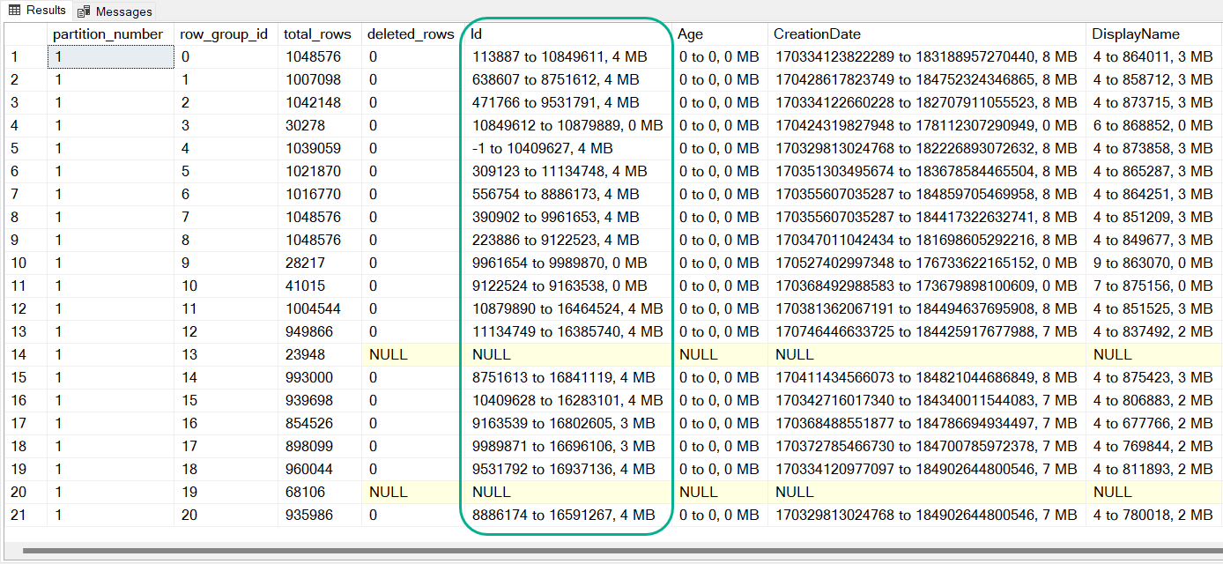Click CreationDate cell starting 170411434566073

pyautogui.click(x=927, y=378)
